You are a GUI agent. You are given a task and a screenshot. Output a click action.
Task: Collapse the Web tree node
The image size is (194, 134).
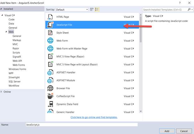pos(6,32)
